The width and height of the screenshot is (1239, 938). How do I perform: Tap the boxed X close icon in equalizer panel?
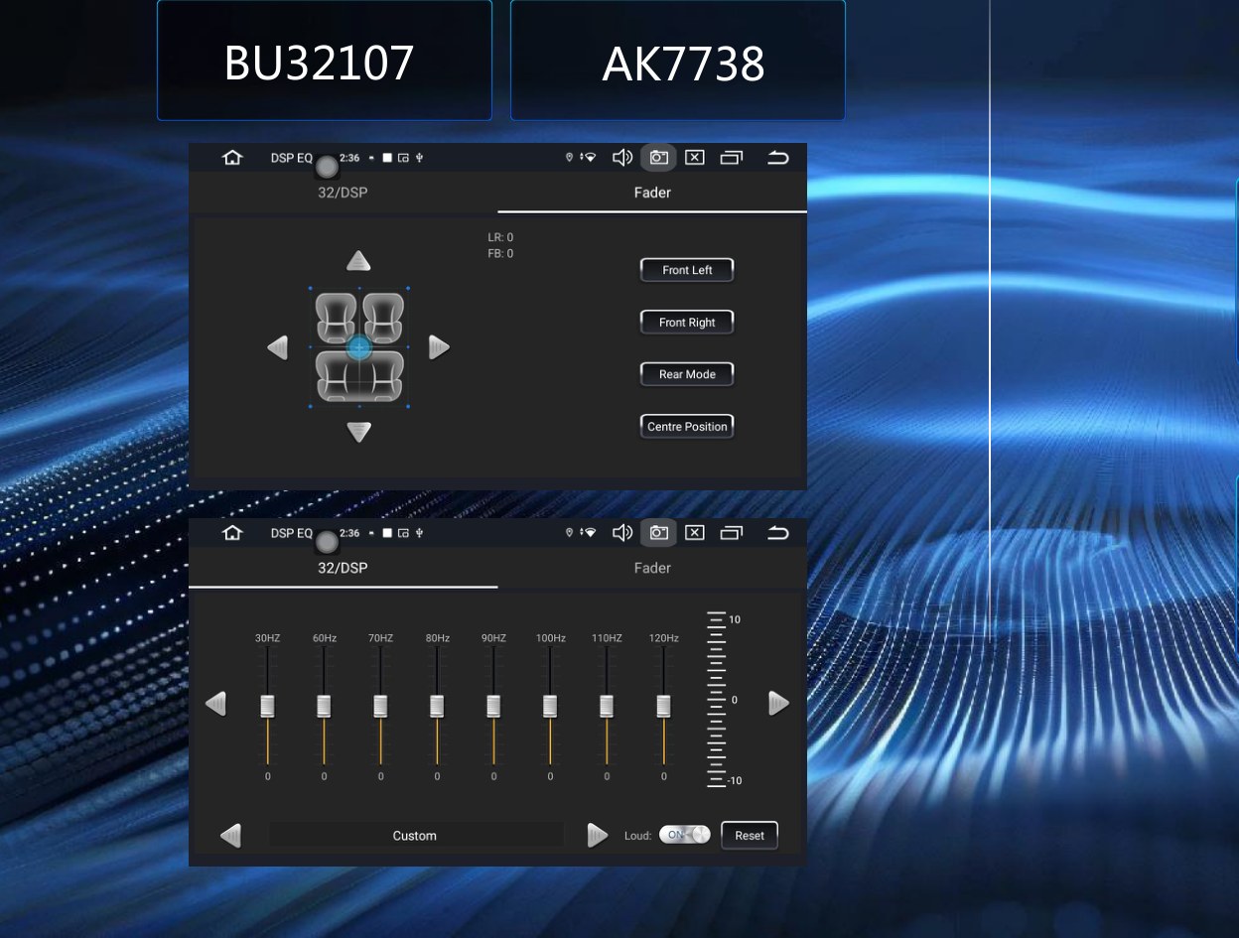tap(695, 533)
